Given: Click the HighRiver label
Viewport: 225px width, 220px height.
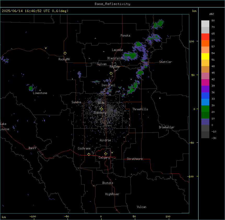Looking at the screenshot, I should click(112, 194).
